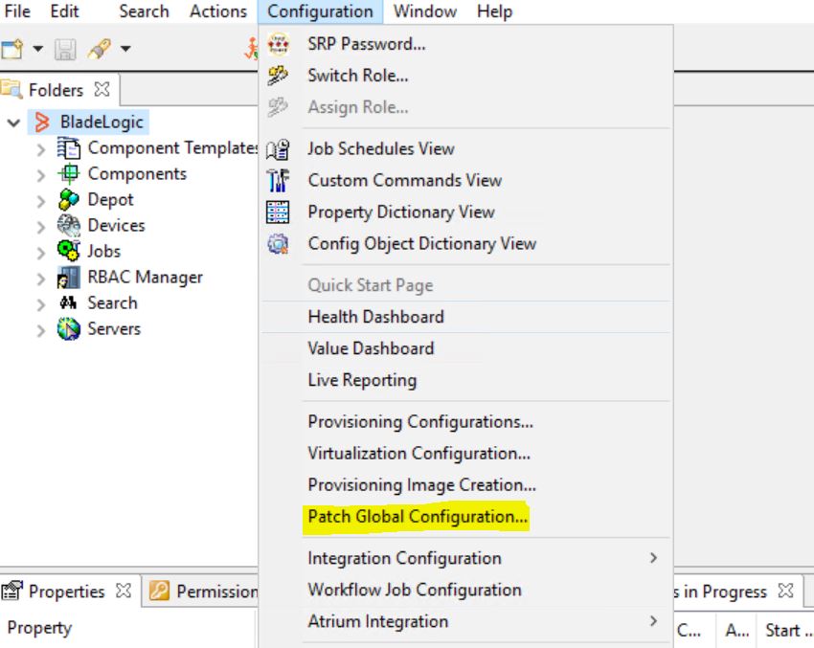This screenshot has height=648, width=814.
Task: Click the Custom Commands View tools icon
Action: (278, 181)
